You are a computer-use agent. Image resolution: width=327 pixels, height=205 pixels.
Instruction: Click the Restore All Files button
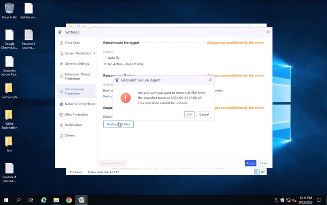[118, 124]
